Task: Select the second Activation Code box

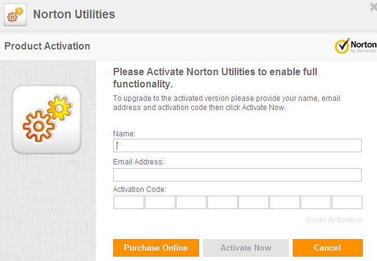Action: click(160, 202)
